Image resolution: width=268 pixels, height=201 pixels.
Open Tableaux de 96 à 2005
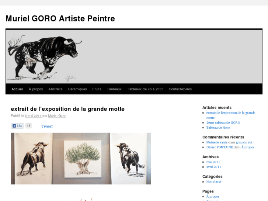coord(145,89)
